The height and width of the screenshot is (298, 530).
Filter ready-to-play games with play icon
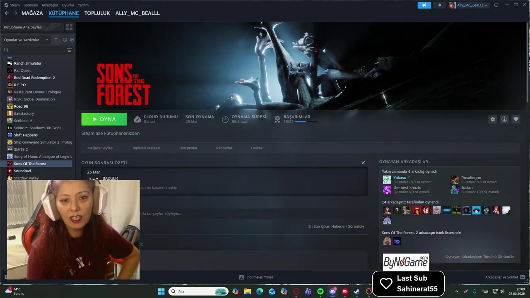pos(72,40)
